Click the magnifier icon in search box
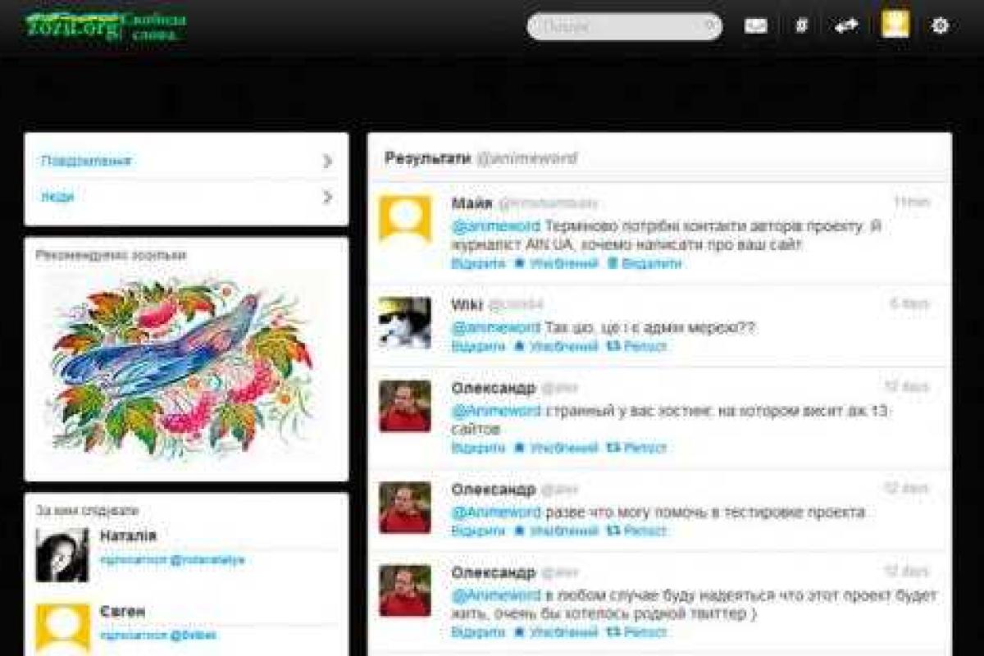Screen dimensions: 984x656 pyautogui.click(x=710, y=26)
